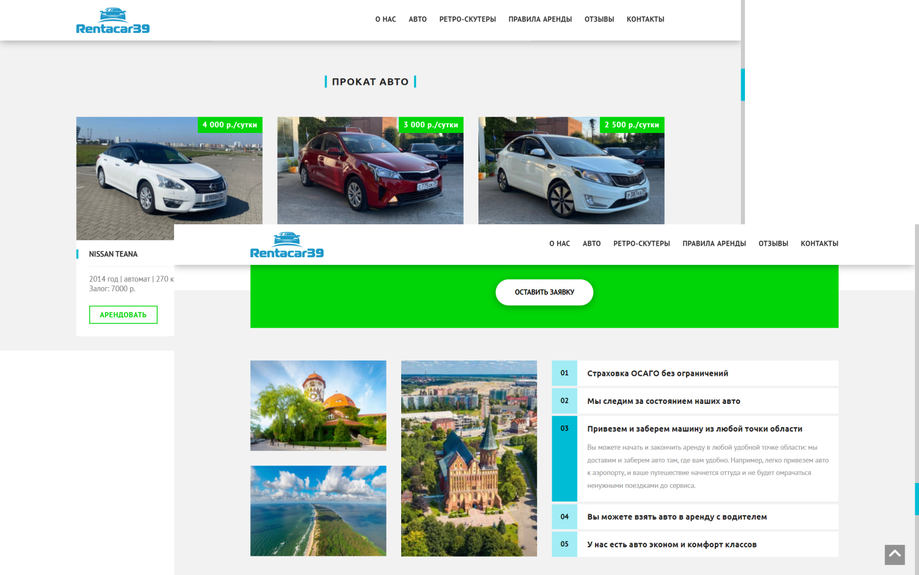Expand accordion item 01 about ОСАГО insurance
919x575 pixels.
[657, 373]
